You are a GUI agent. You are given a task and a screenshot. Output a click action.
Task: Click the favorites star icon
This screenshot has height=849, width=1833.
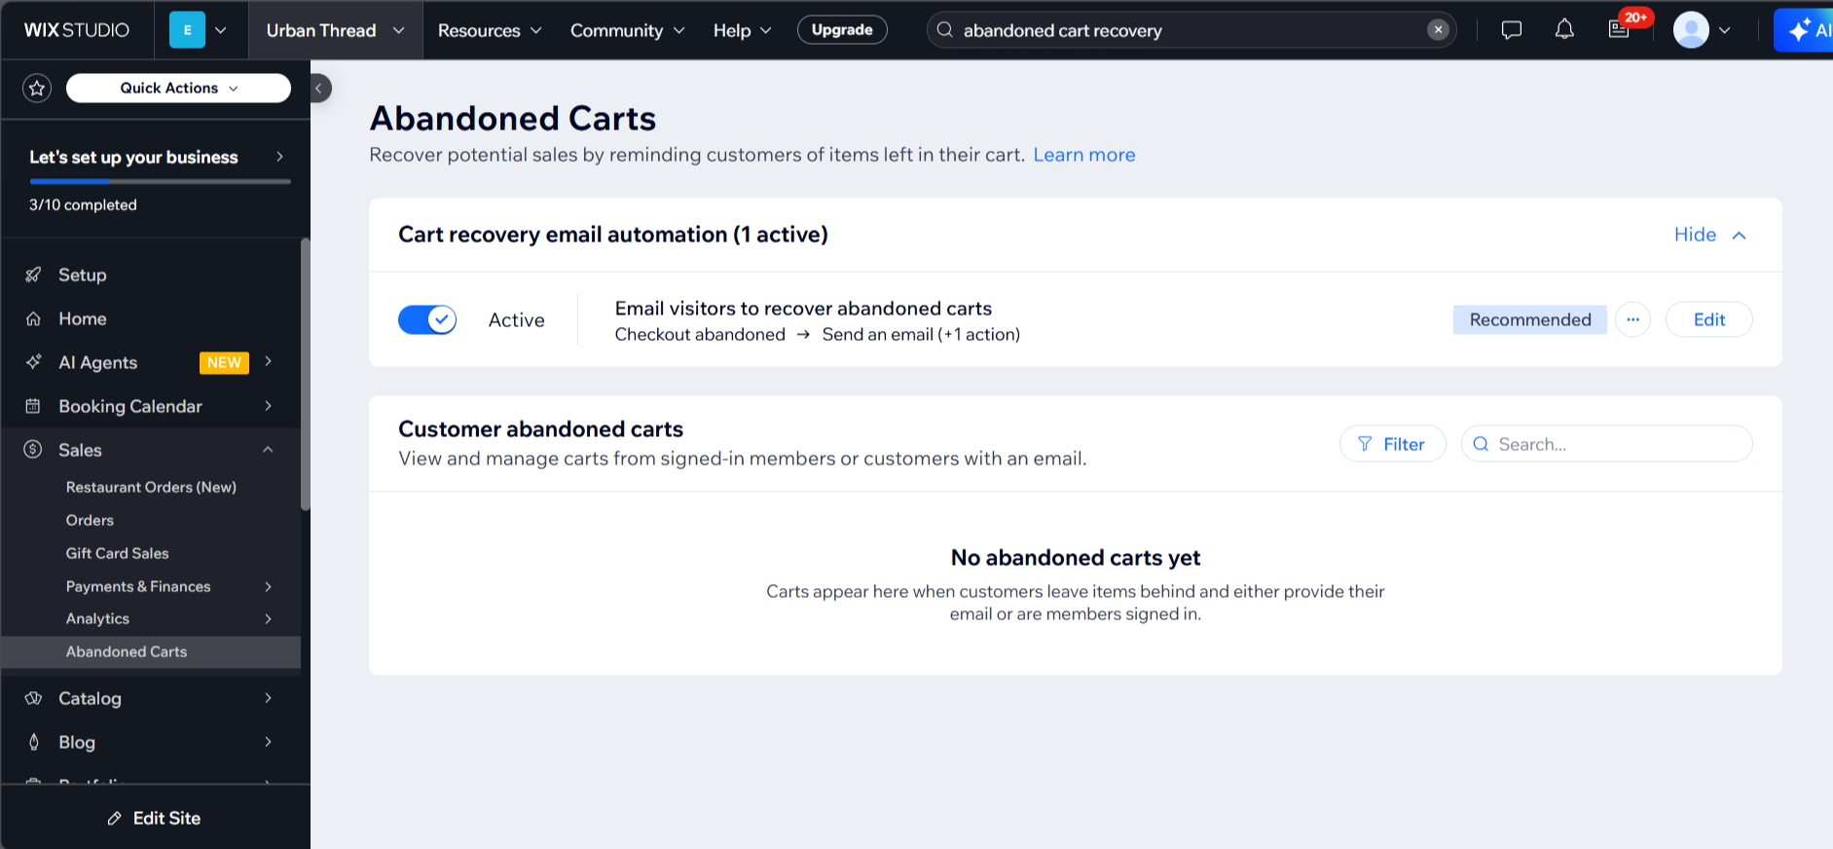point(37,89)
